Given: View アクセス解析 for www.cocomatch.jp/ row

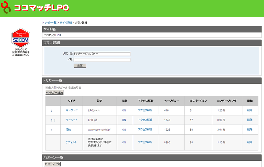Looking at the screenshot, I should click(x=145, y=129).
